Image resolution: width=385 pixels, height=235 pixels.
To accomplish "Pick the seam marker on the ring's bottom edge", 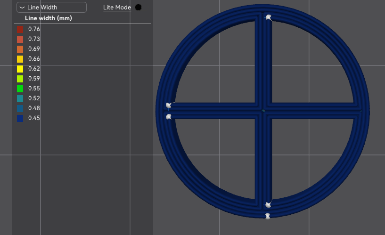I will [268, 216].
